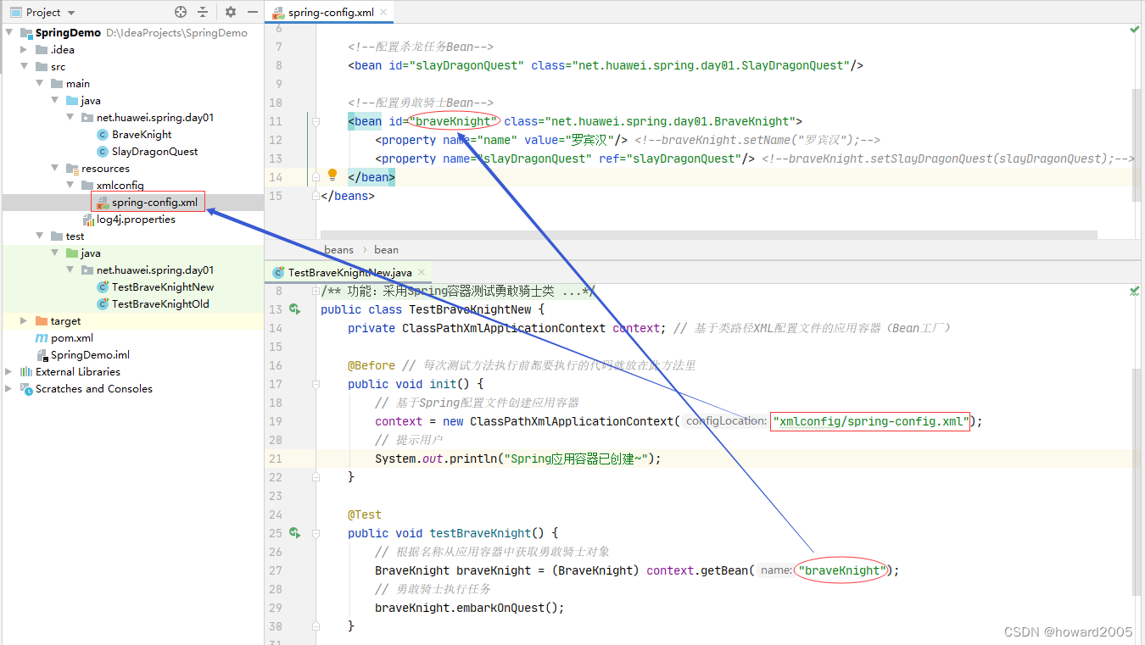Click the java test folder under test
Viewport: 1145px width, 645px height.
pyautogui.click(x=84, y=253)
